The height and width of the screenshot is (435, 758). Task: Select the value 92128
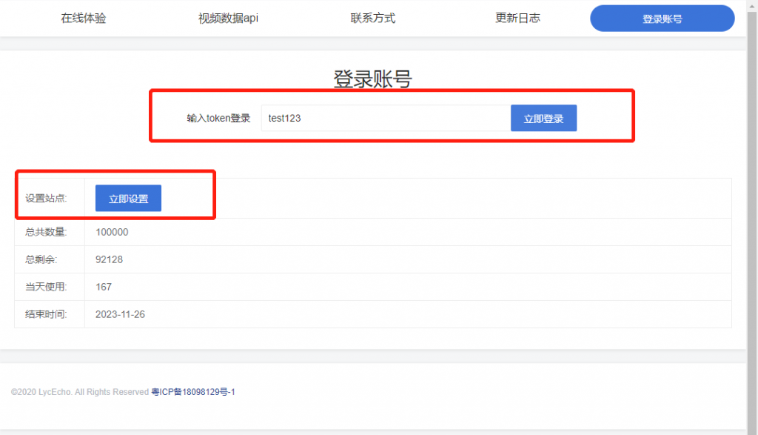tap(109, 260)
